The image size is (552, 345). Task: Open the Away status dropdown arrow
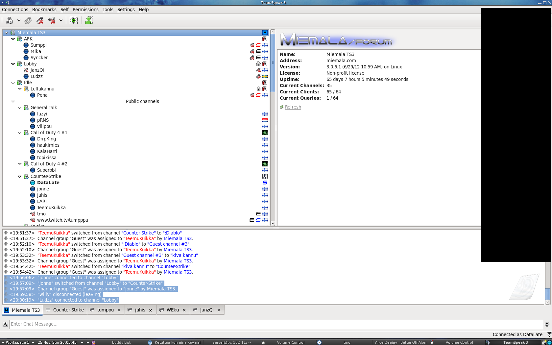tap(19, 20)
